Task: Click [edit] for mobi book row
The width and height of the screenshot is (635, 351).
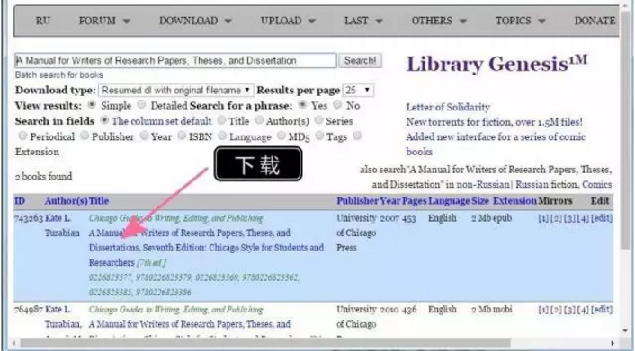Action: coord(602,310)
